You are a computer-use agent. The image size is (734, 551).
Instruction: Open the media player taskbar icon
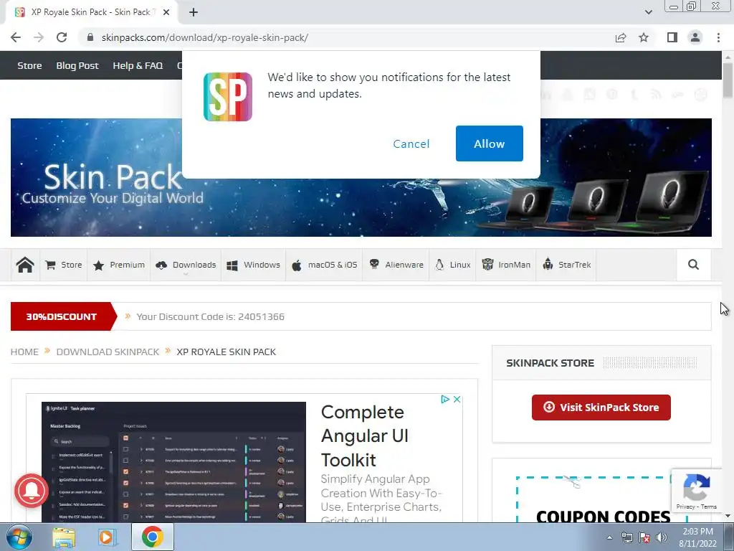point(108,537)
